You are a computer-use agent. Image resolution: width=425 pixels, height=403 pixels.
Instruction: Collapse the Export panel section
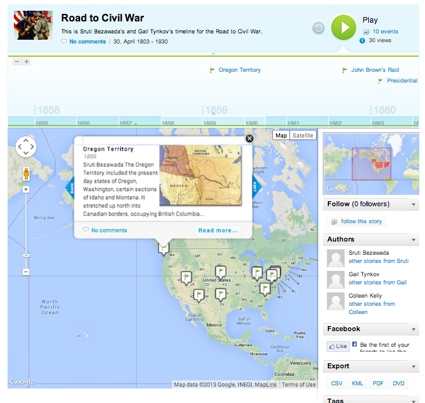coord(414,366)
